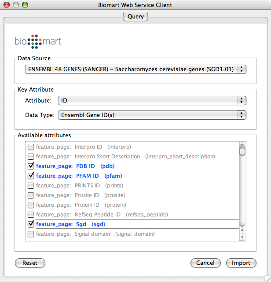Click the scrollbar down arrow
271x282 pixels.
click(242, 238)
